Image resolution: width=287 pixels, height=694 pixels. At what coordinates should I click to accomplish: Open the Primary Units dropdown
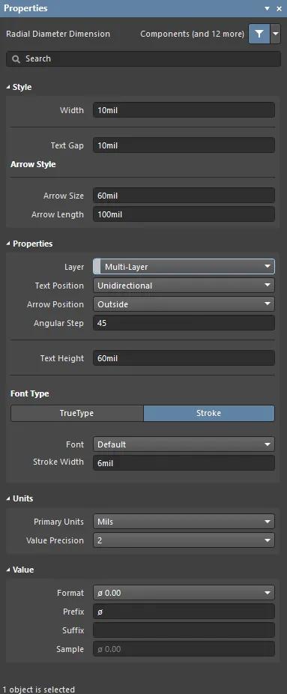click(184, 522)
